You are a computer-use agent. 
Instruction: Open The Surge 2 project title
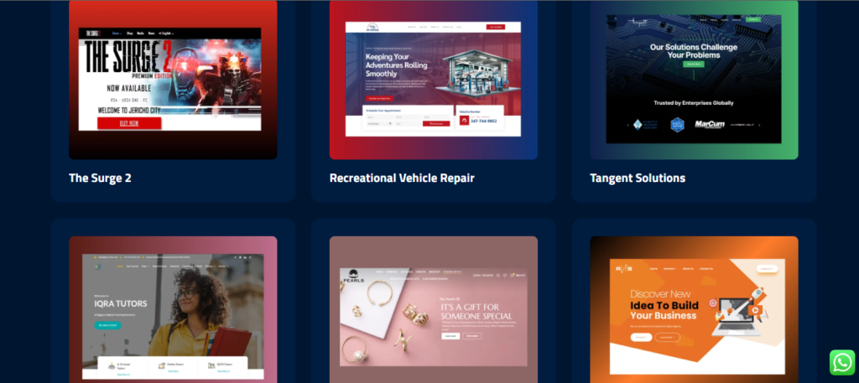[x=100, y=179]
